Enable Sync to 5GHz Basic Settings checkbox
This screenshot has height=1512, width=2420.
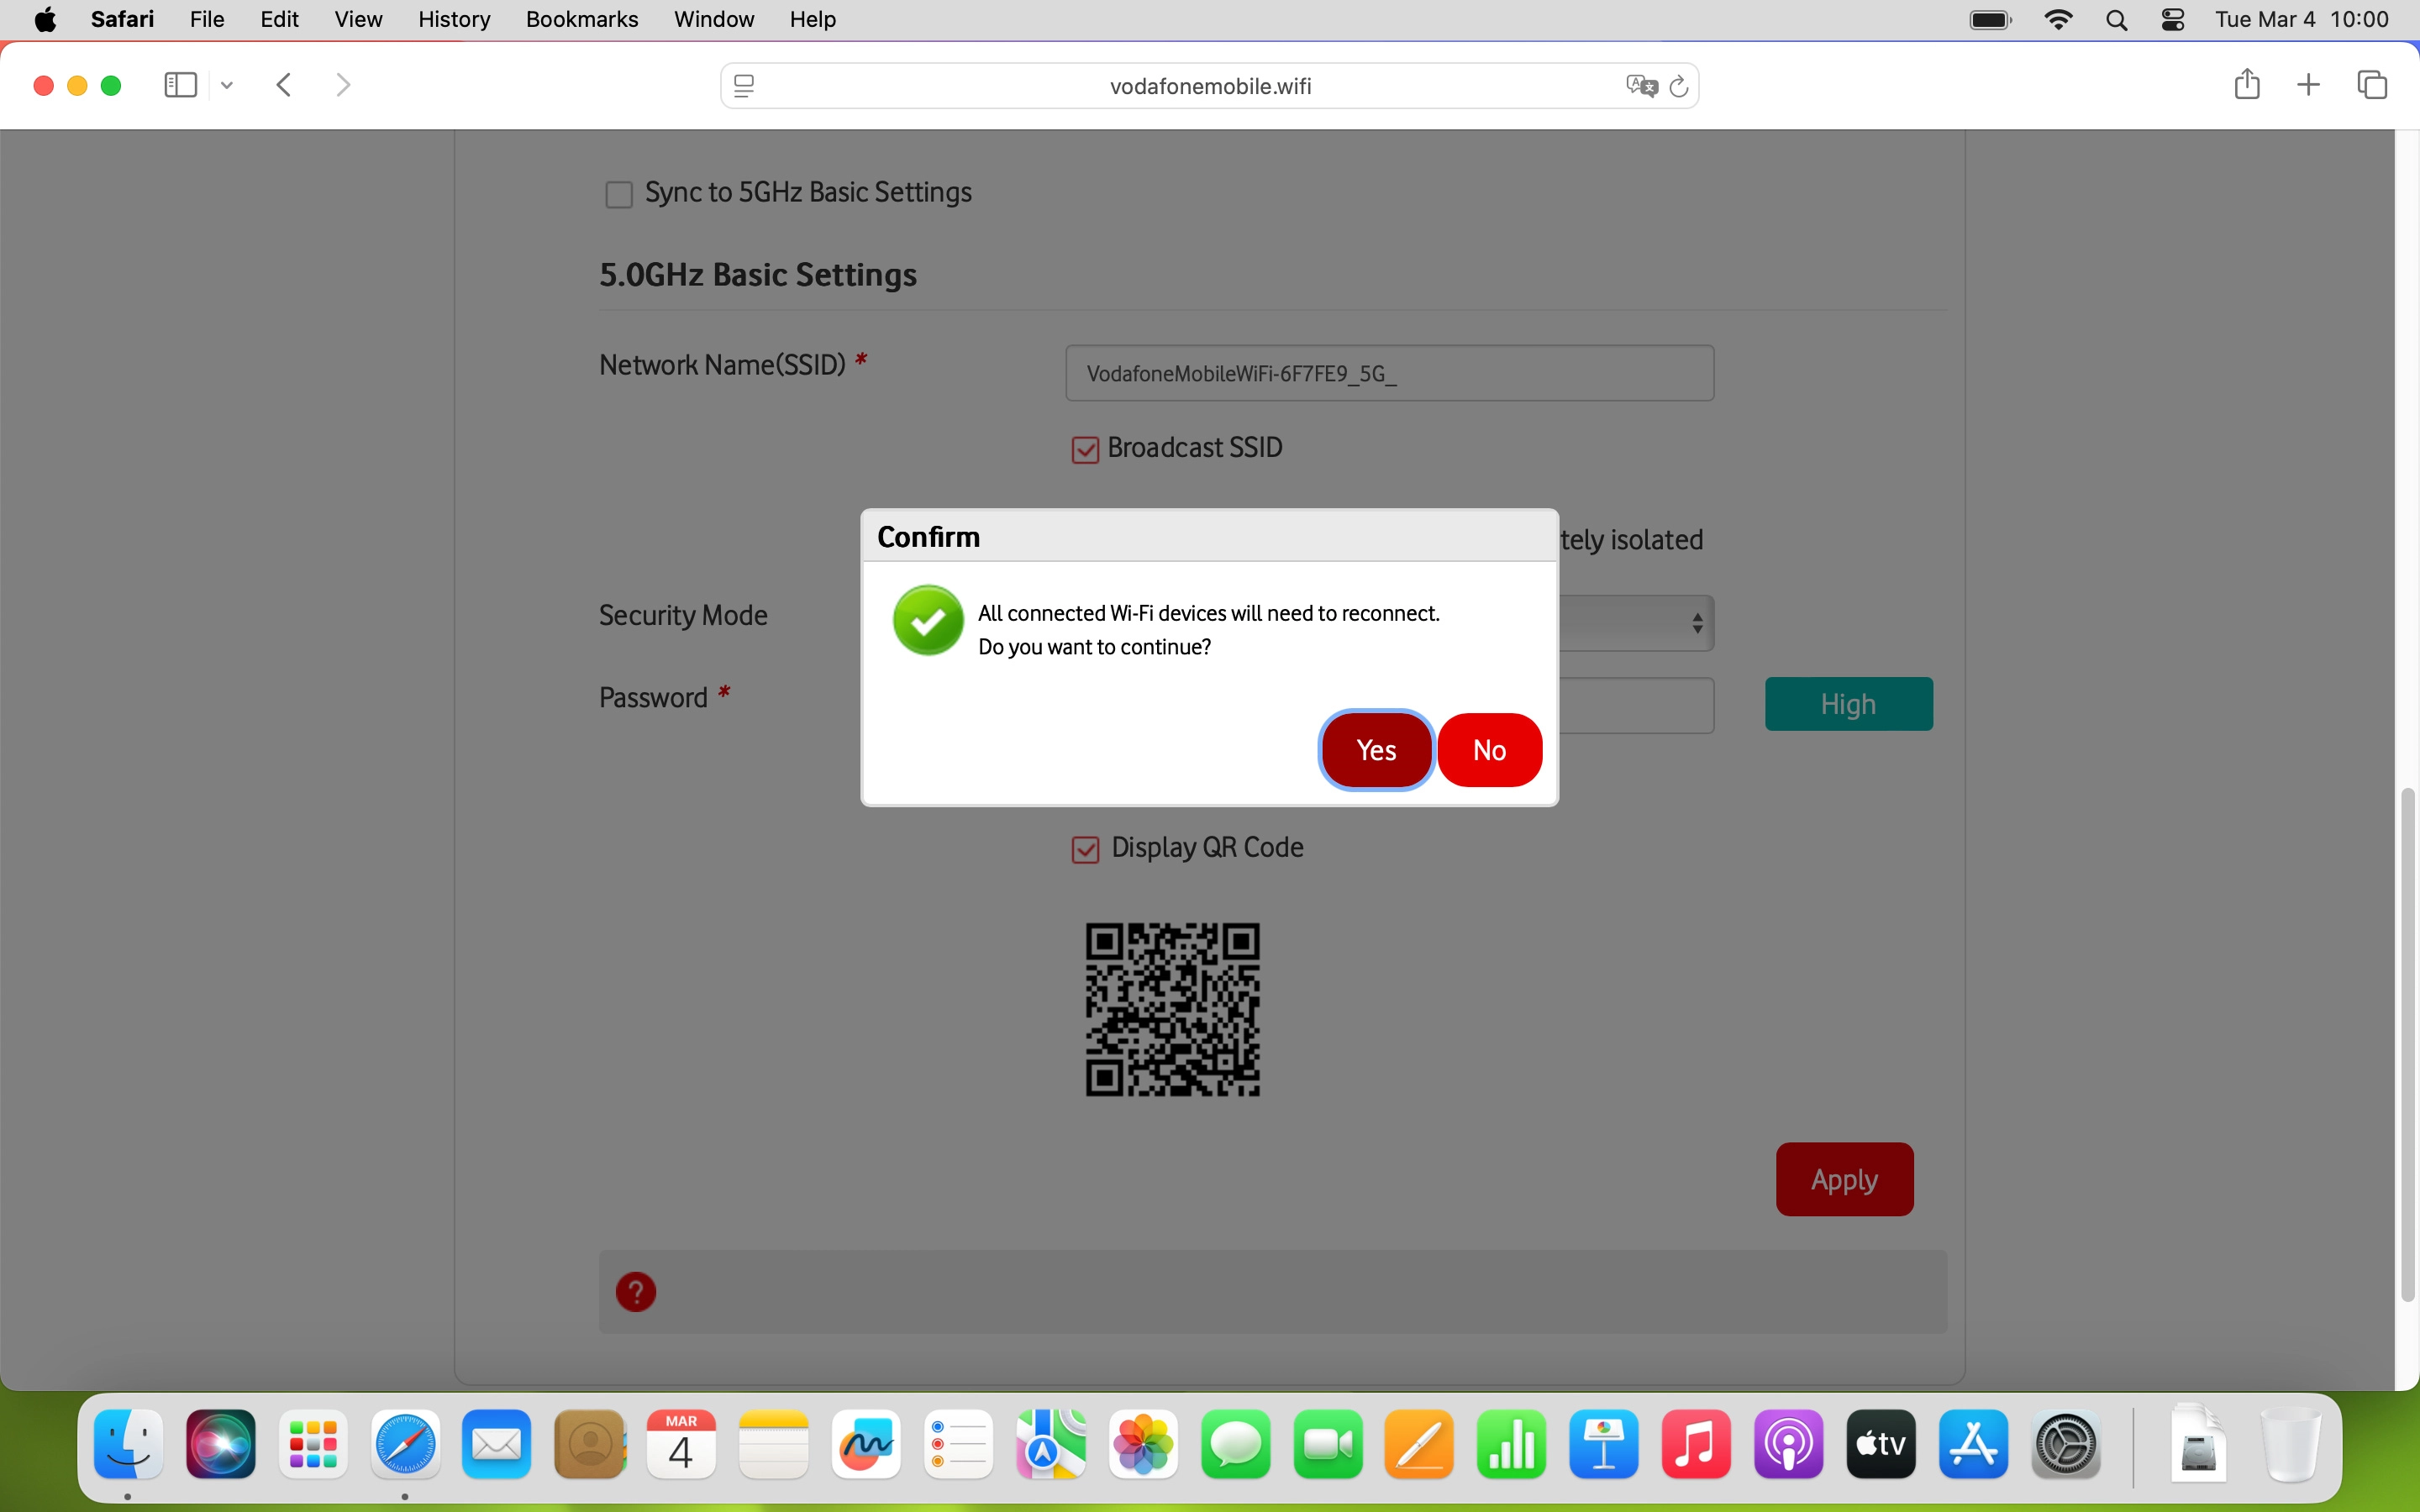pyautogui.click(x=619, y=194)
